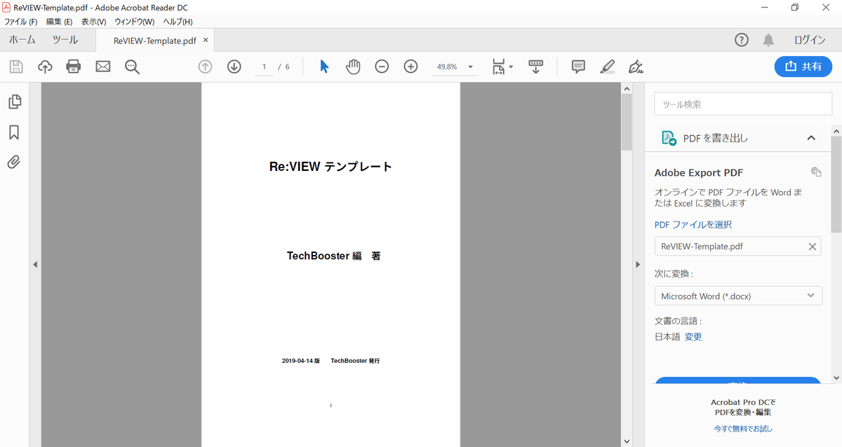842x447 pixels.
Task: Click the copy icon beside Adobe Export PDF
Action: click(x=815, y=172)
